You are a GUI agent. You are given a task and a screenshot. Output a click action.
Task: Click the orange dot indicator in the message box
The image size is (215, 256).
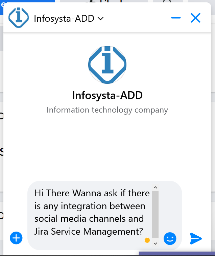tap(147, 240)
